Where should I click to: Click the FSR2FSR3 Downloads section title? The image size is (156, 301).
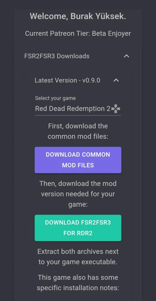(x=57, y=56)
